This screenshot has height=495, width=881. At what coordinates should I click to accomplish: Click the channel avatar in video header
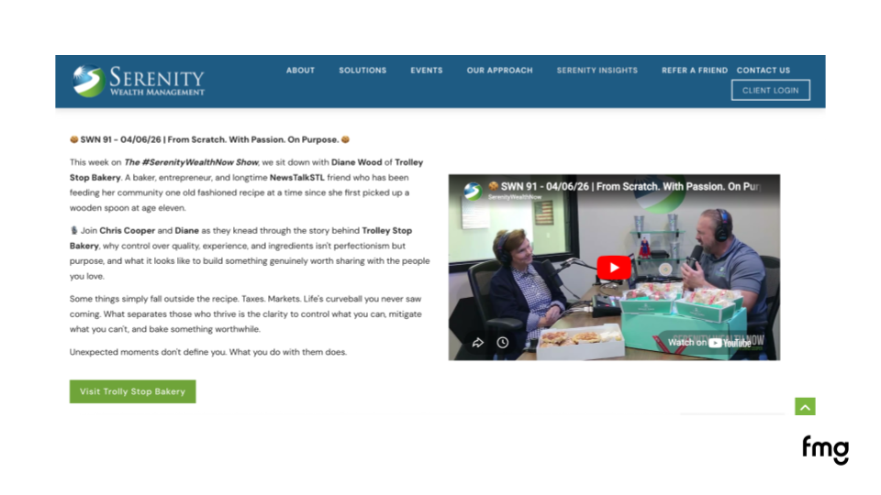coord(473,191)
